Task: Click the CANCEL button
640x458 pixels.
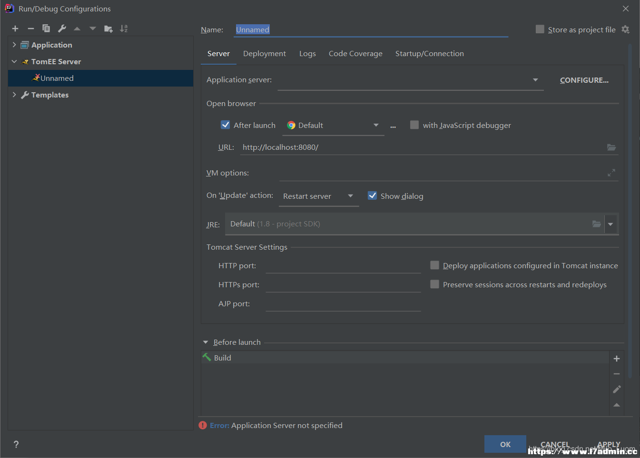Action: click(x=555, y=444)
